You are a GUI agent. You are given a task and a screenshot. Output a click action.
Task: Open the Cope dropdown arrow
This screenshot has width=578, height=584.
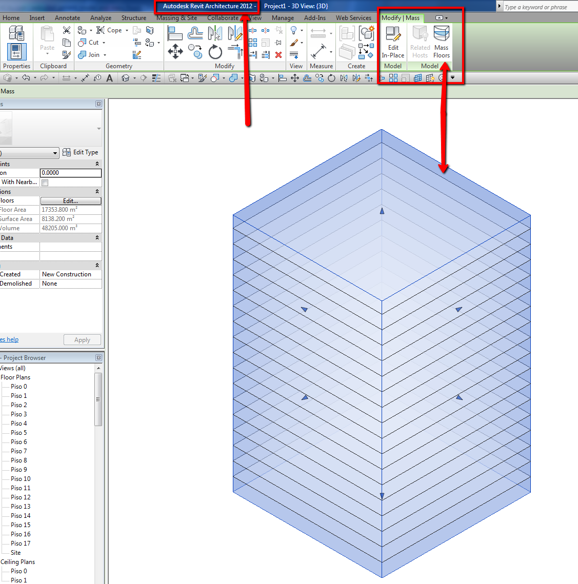point(127,30)
